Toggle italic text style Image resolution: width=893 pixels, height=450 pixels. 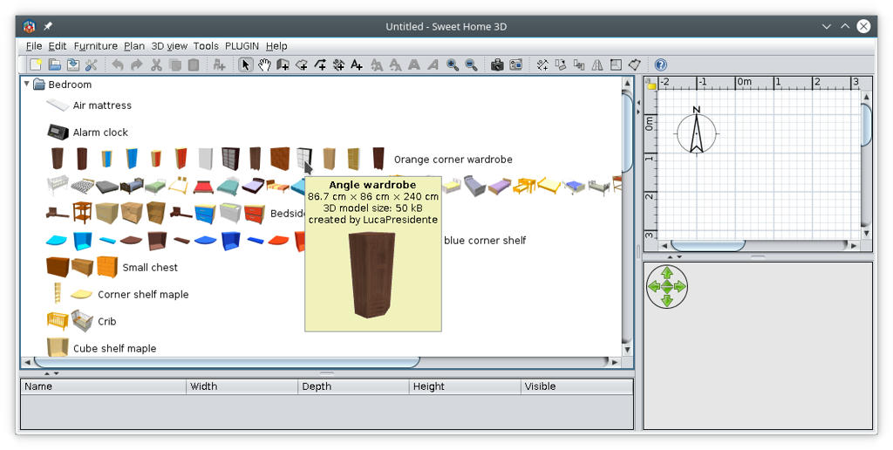click(x=433, y=65)
